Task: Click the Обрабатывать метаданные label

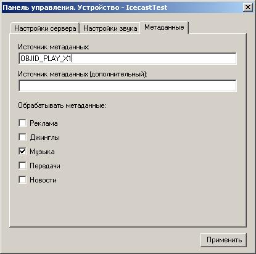Action: (x=62, y=105)
